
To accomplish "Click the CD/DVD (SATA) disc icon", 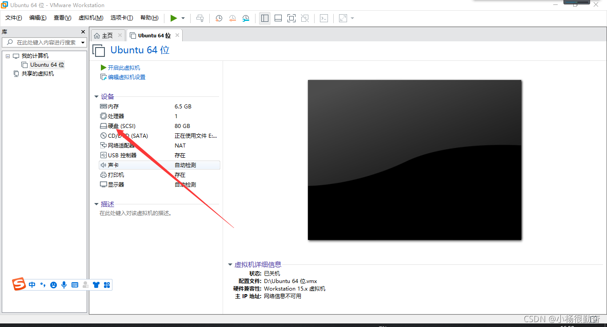I will [104, 136].
